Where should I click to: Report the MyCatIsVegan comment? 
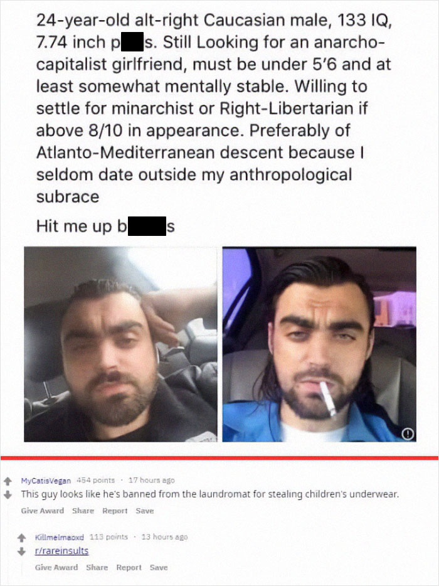pos(115,511)
